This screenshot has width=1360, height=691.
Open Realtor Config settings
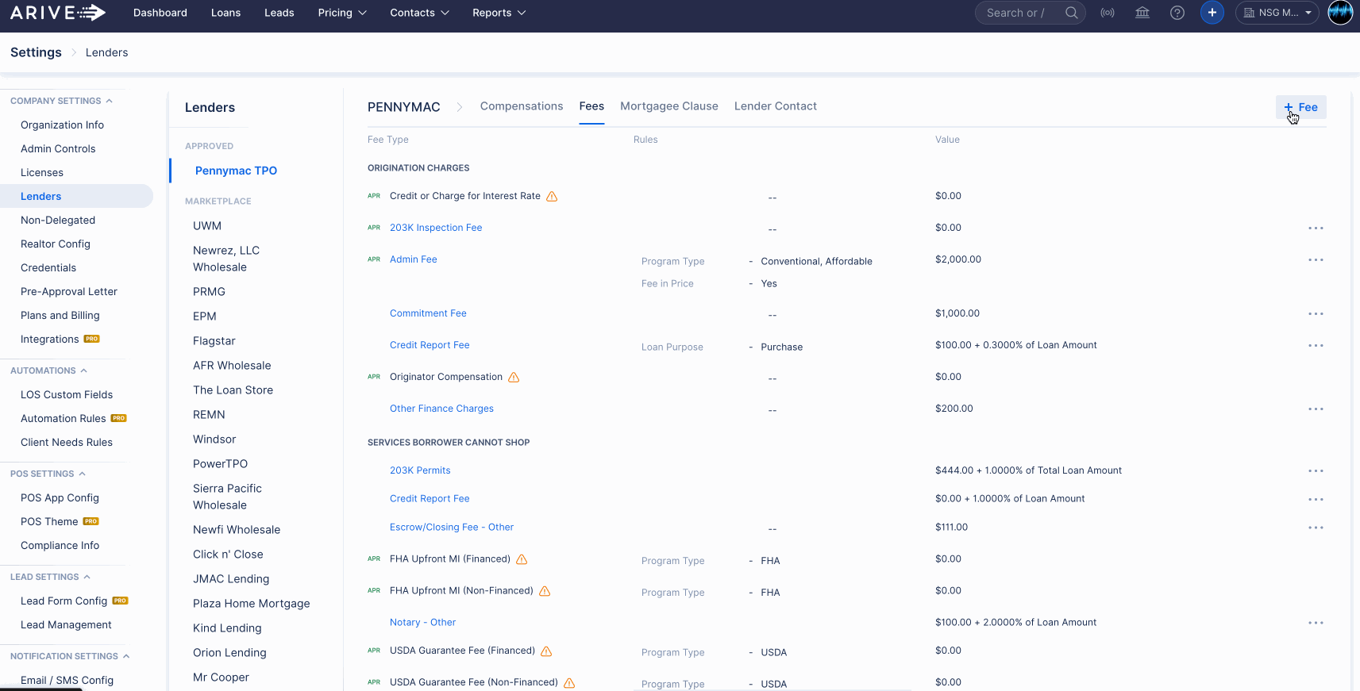click(x=56, y=244)
